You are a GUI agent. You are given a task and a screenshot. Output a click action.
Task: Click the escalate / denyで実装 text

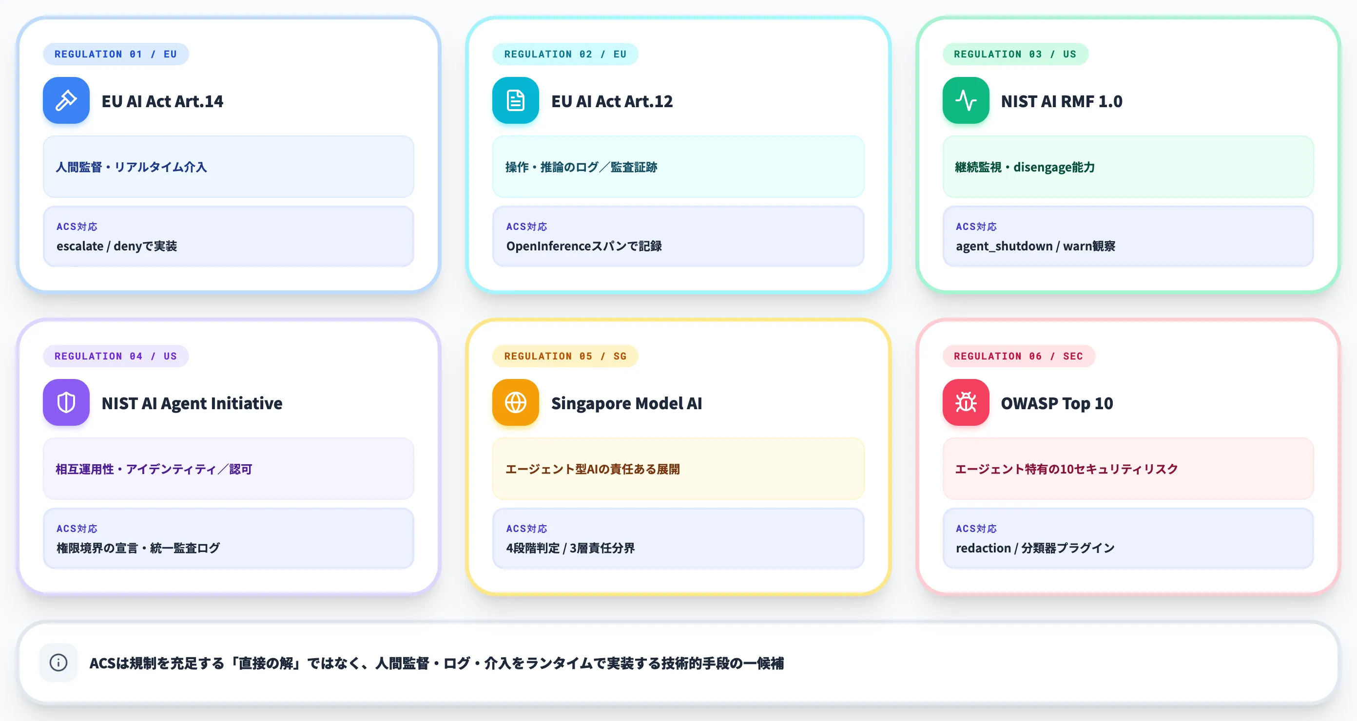click(117, 246)
